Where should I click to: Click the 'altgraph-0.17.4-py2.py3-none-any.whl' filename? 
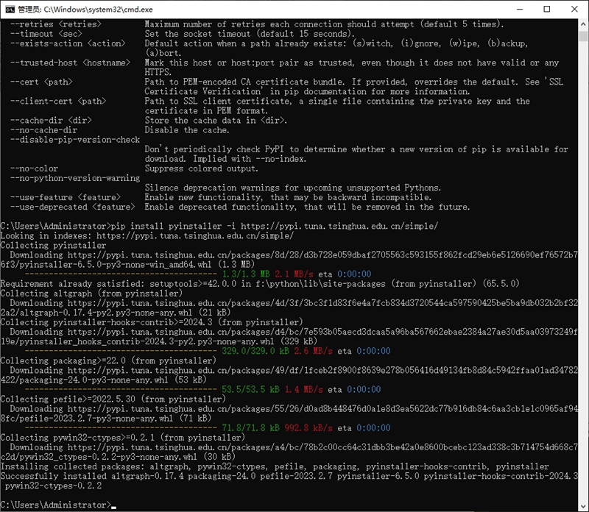pyautogui.click(x=105, y=313)
